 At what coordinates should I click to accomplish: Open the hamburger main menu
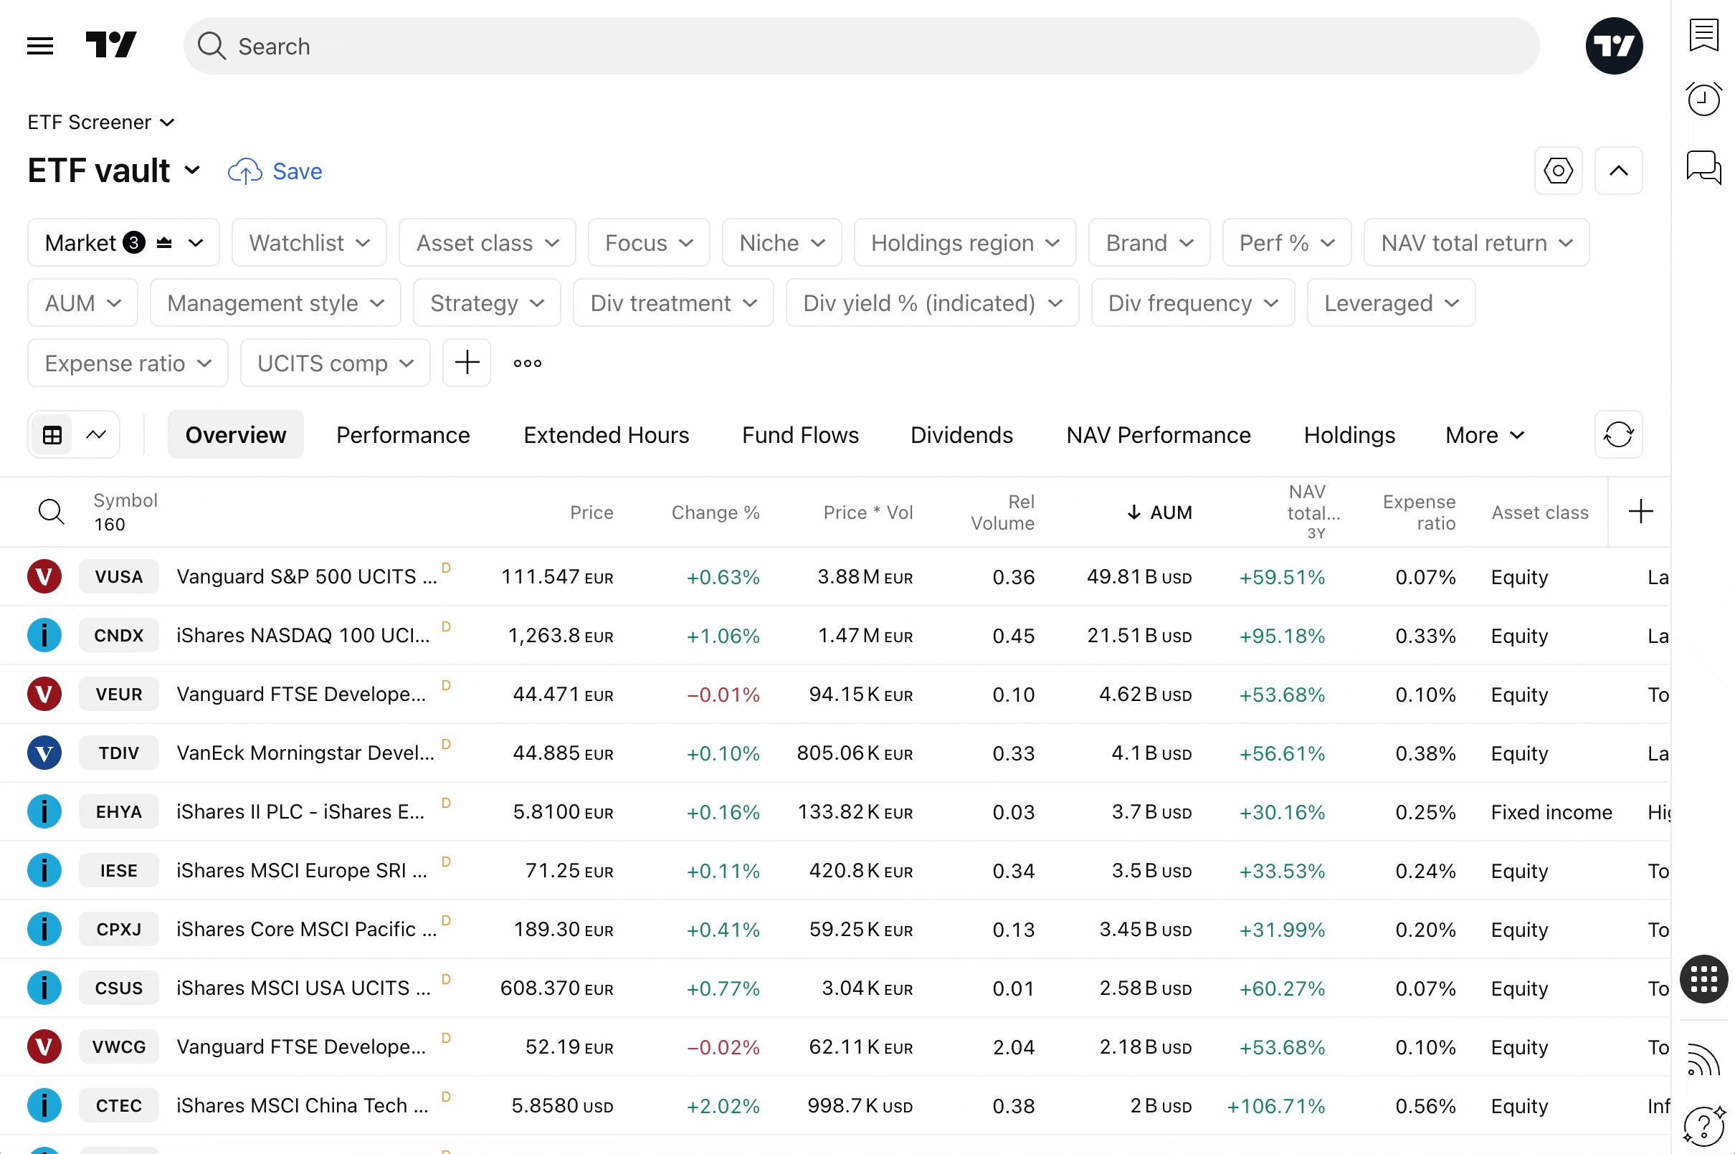[x=39, y=47]
